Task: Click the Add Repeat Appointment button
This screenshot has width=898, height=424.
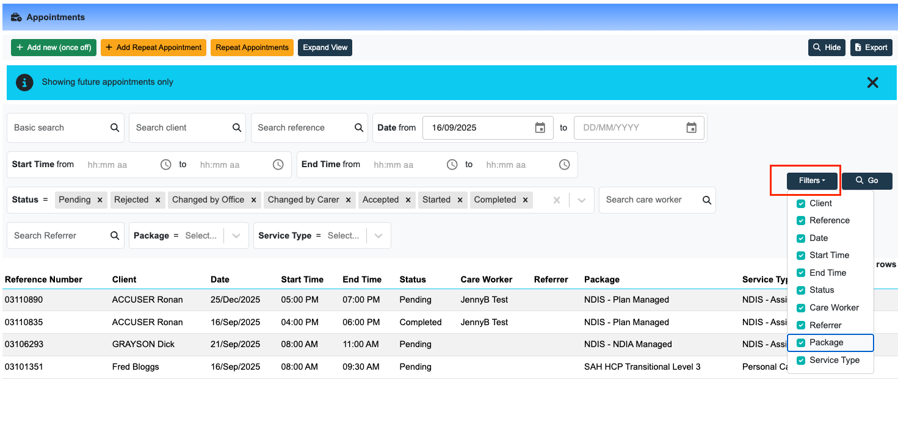Action: pyautogui.click(x=153, y=48)
